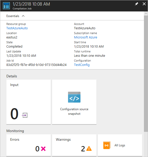This screenshot has width=148, height=157.
Task: Click the pink error X icon
Action: pos(43,149)
